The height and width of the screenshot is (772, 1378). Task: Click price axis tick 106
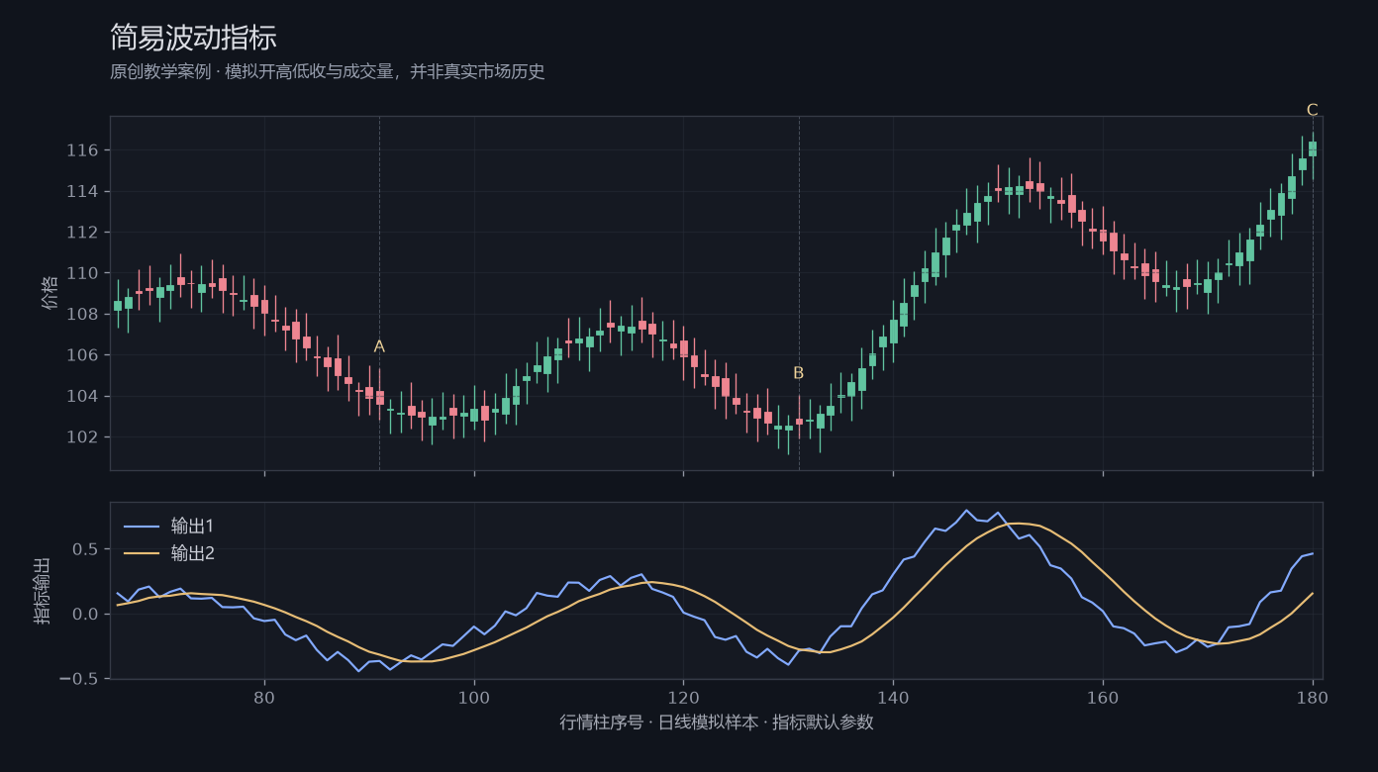(x=83, y=355)
